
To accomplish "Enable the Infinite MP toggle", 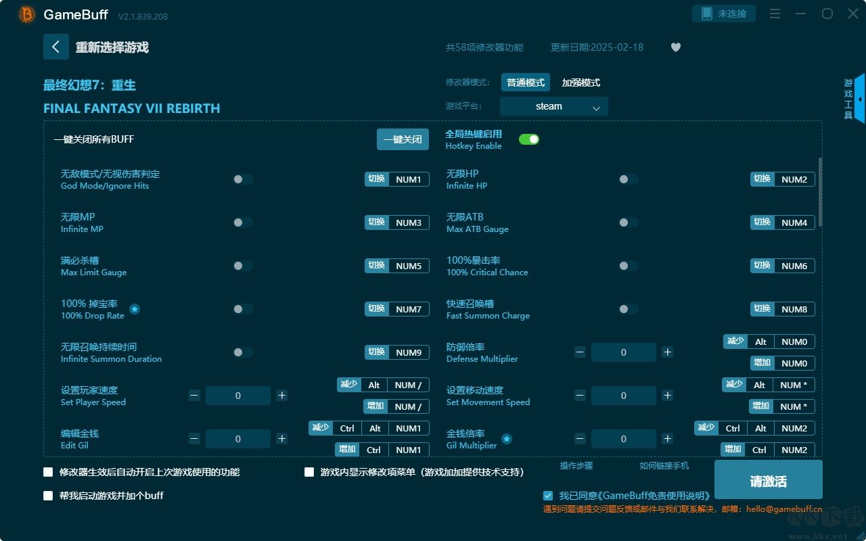I will coord(243,222).
